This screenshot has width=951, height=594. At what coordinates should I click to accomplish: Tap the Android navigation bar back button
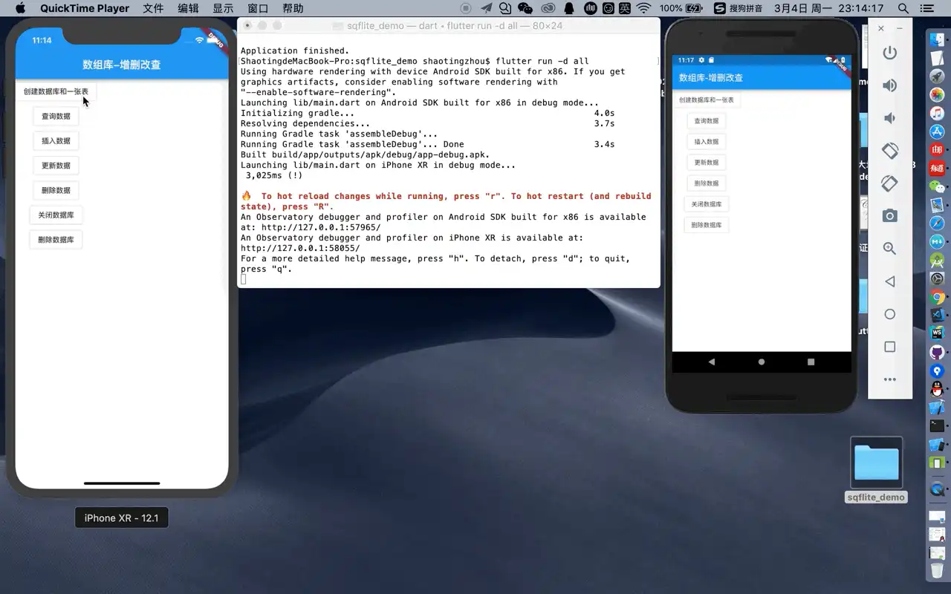pyautogui.click(x=712, y=362)
